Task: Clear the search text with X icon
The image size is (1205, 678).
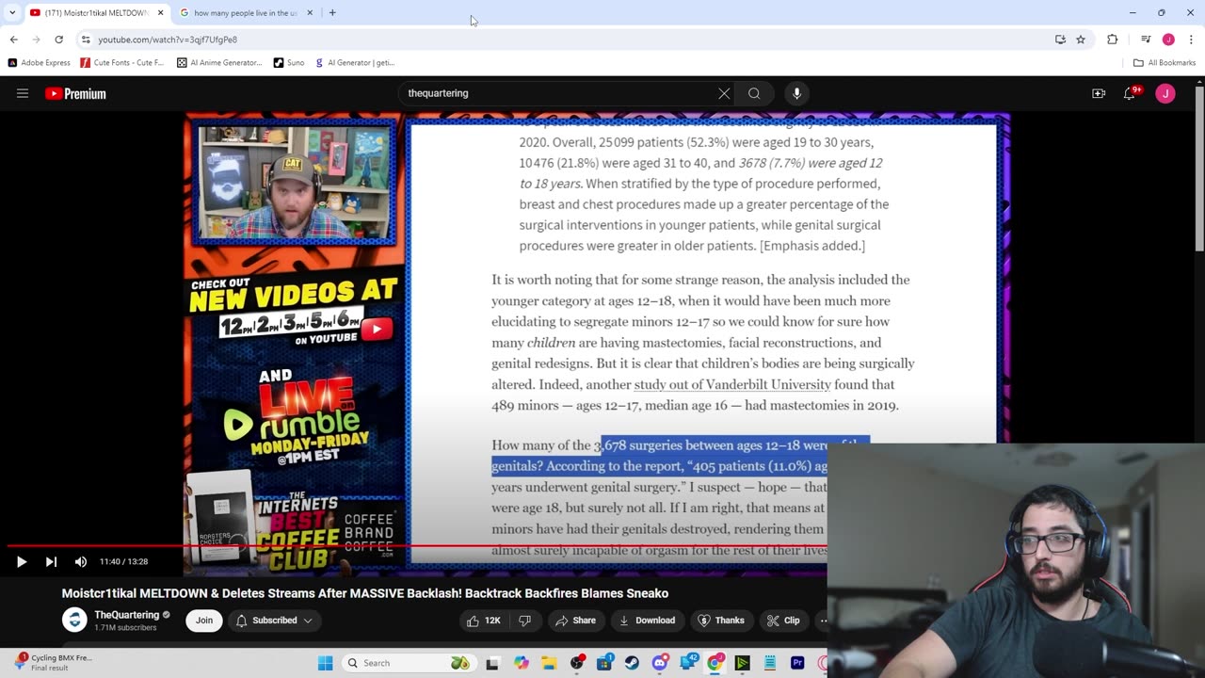Action: point(724,93)
